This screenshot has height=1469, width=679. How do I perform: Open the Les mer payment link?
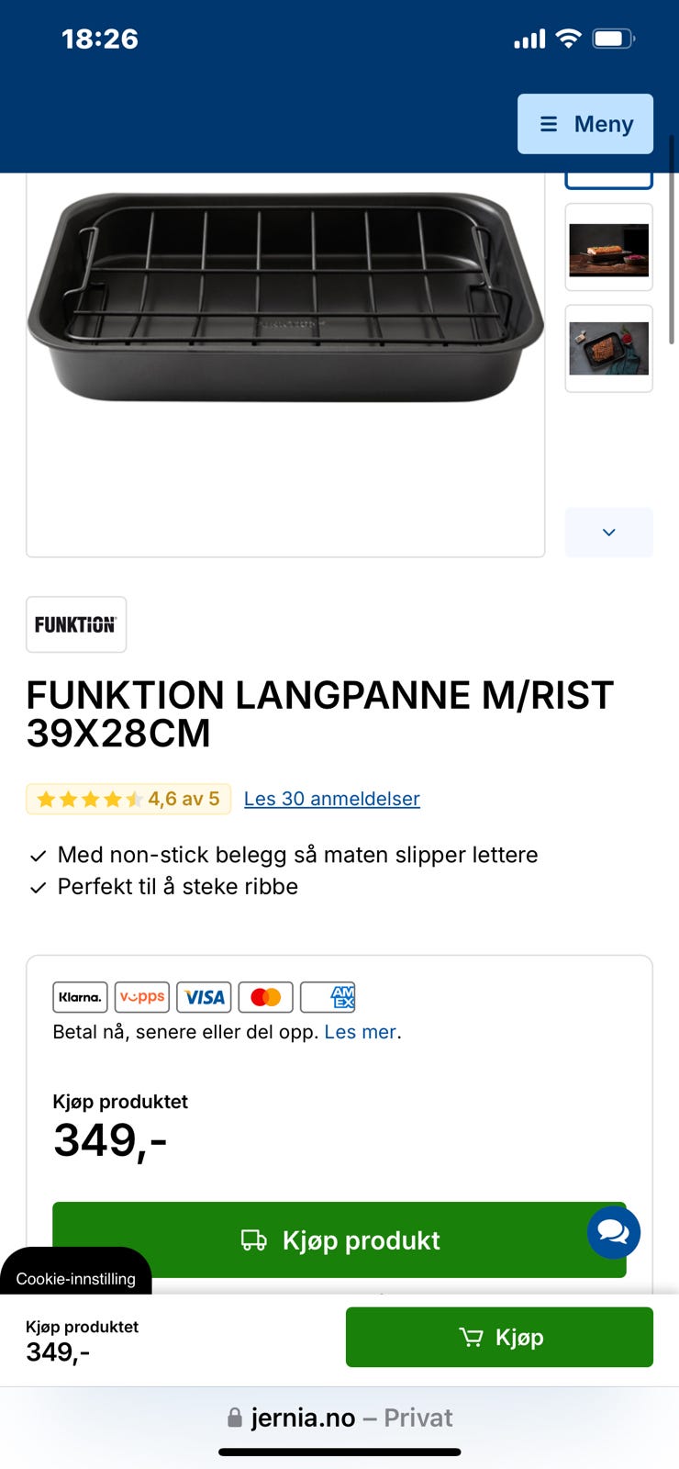pyautogui.click(x=361, y=1032)
